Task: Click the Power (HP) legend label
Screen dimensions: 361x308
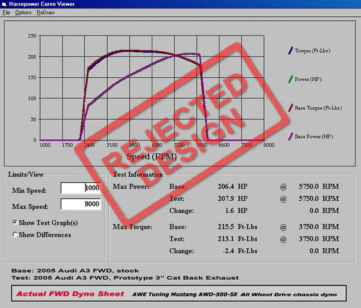Action: click(308, 80)
